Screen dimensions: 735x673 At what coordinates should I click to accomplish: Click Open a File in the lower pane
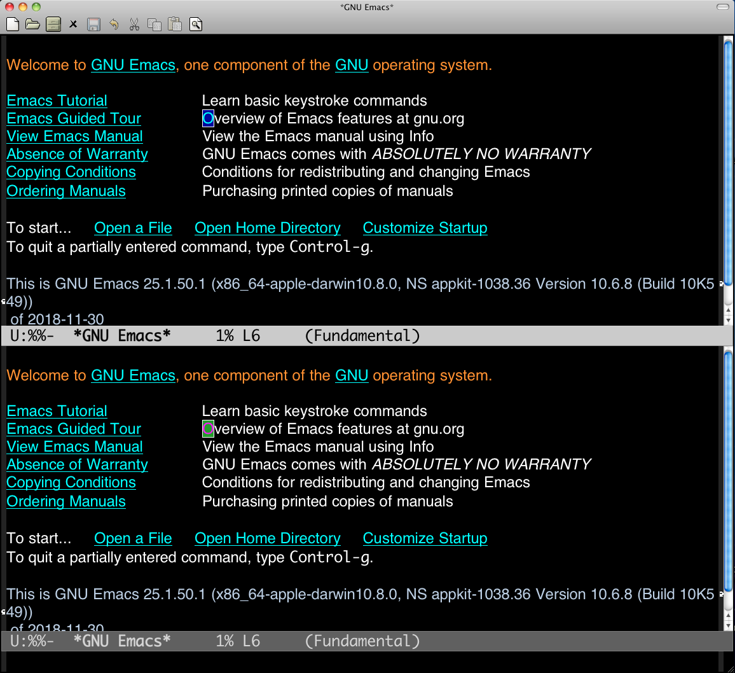pyautogui.click(x=133, y=538)
